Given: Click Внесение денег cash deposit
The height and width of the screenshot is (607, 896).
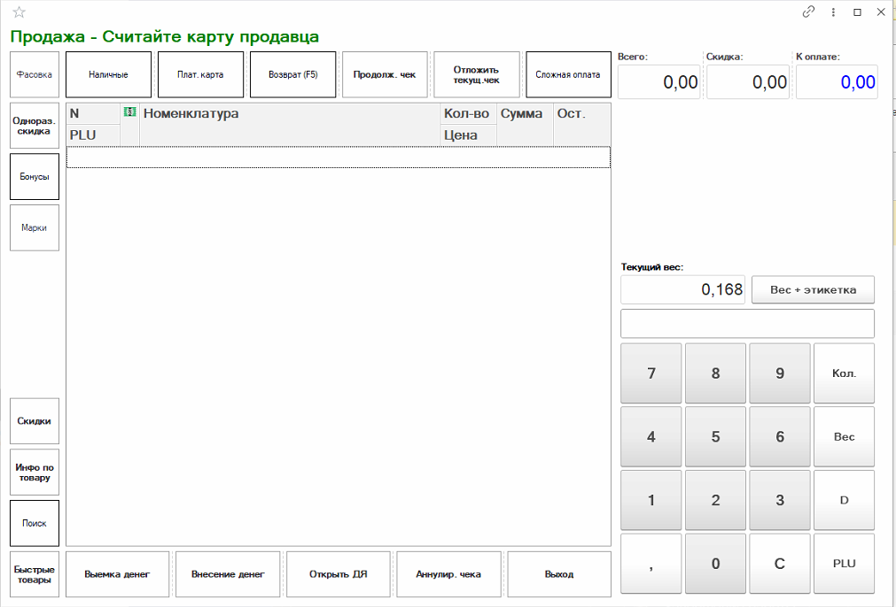Looking at the screenshot, I should (228, 574).
